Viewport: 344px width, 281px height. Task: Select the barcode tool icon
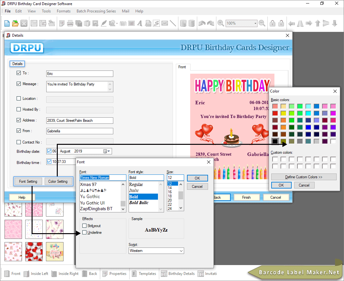[x=131, y=23]
